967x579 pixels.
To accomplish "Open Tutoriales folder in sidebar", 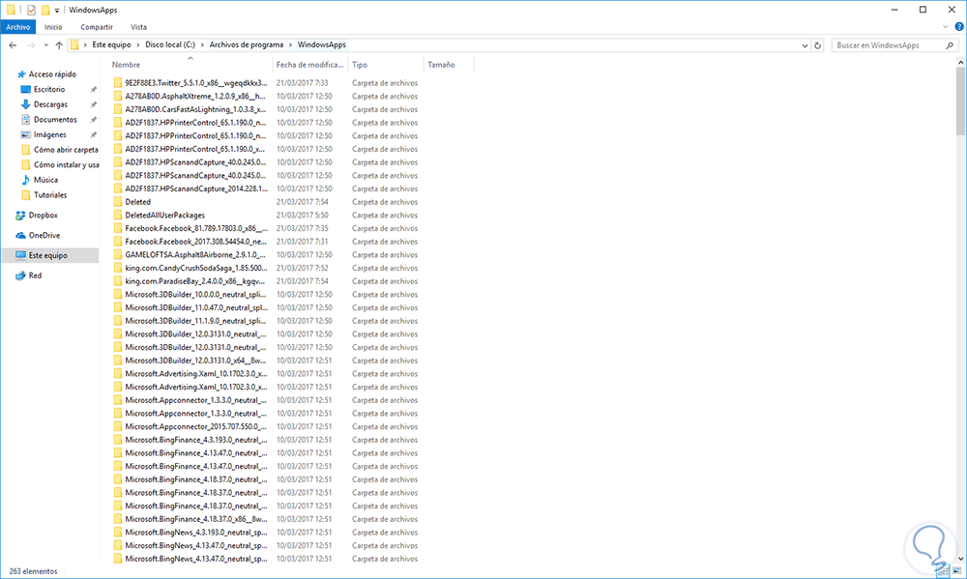I will [x=50, y=195].
